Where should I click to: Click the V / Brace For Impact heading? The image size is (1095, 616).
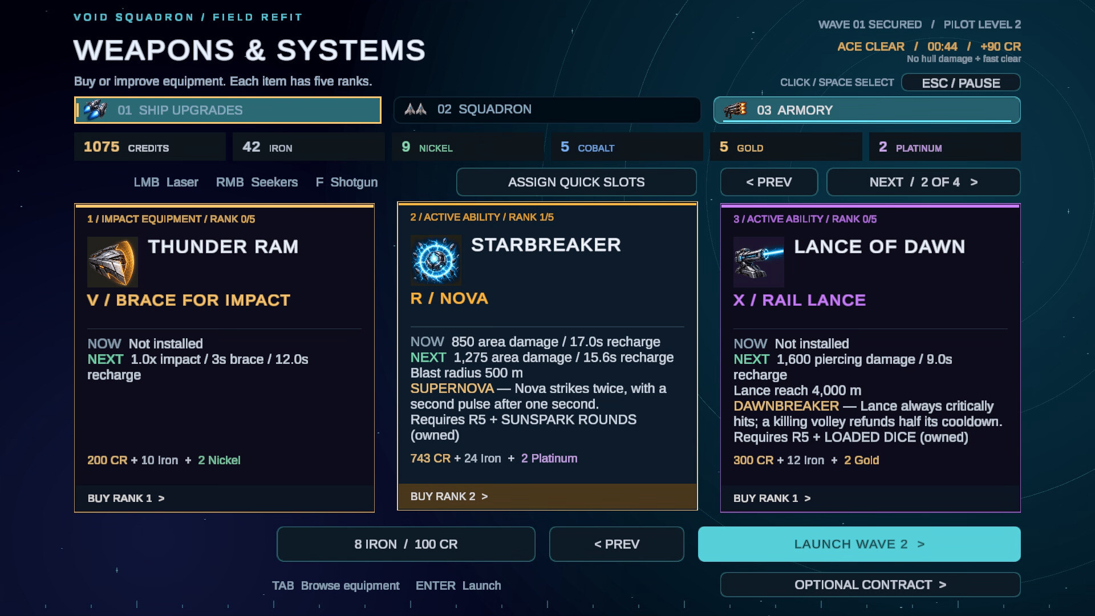tap(189, 300)
